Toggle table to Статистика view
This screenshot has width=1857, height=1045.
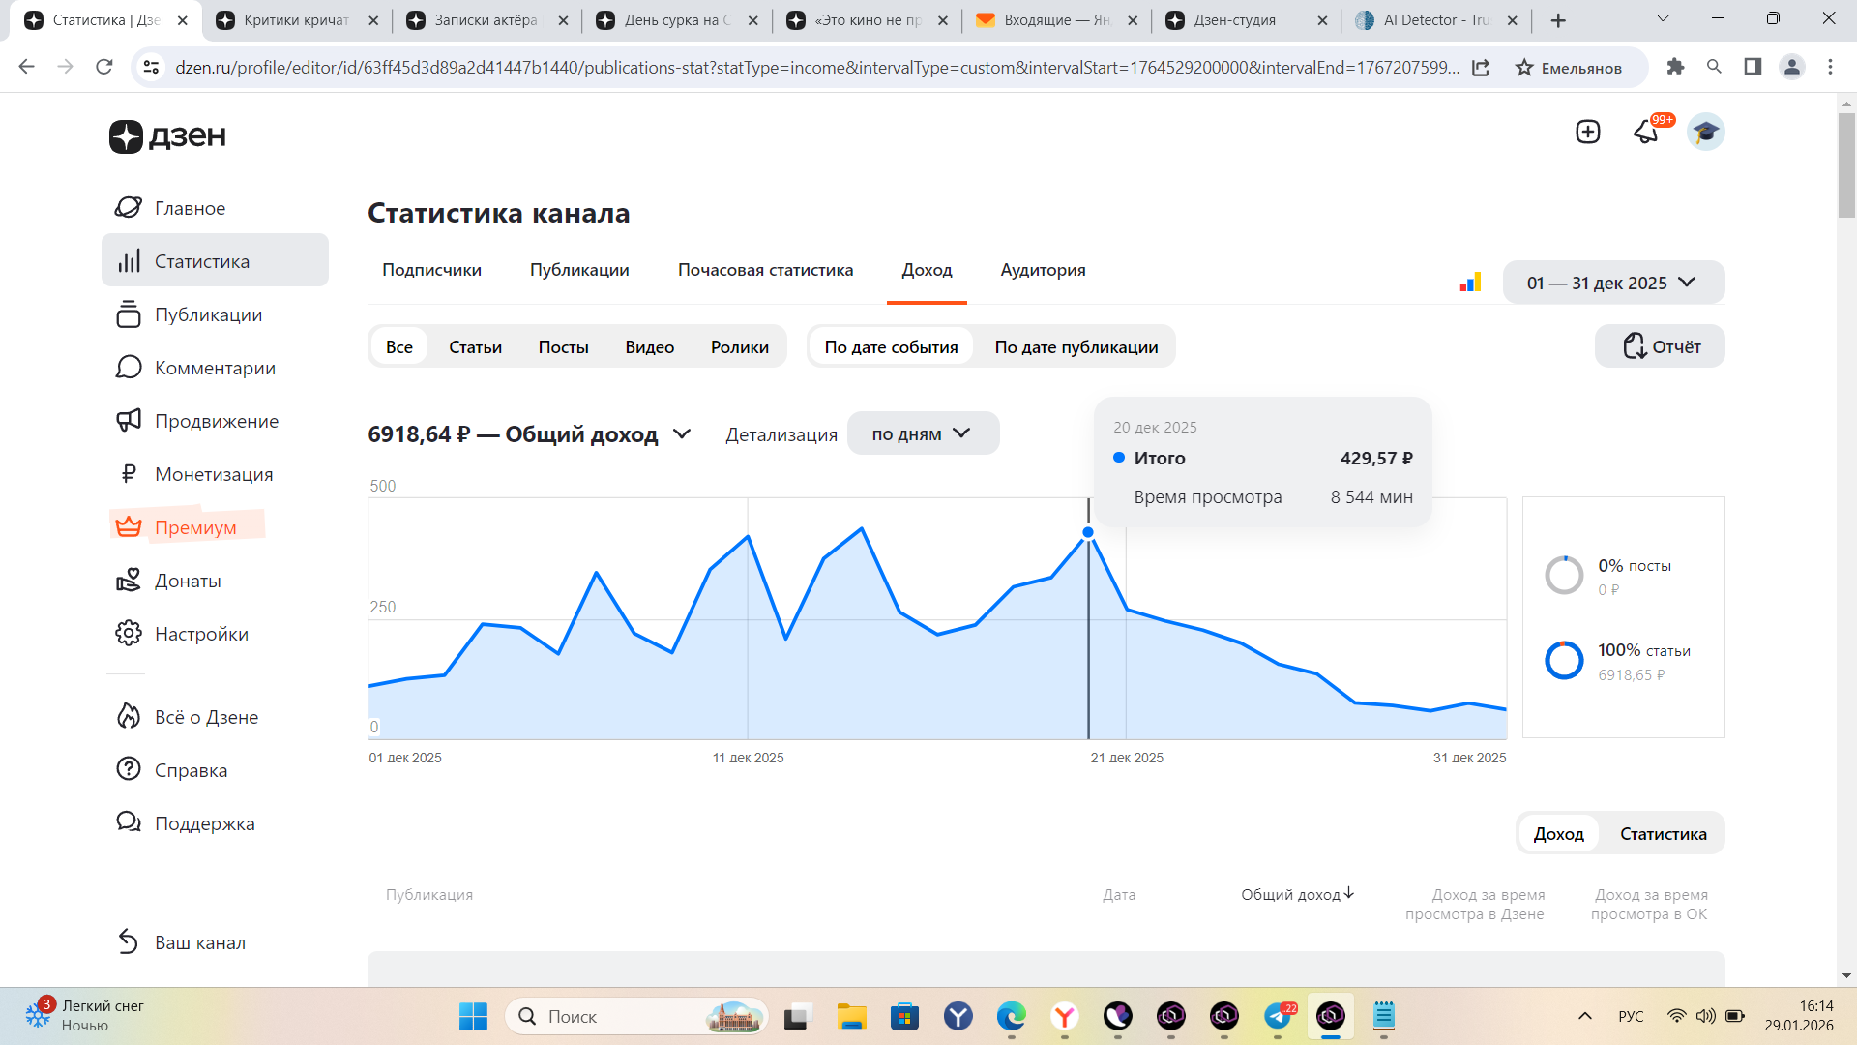click(x=1663, y=833)
